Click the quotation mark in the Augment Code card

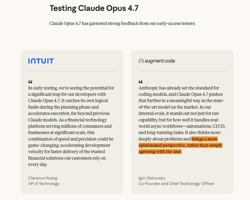click(141, 82)
